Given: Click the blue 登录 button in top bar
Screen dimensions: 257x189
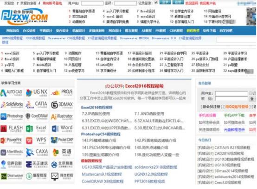Looking at the screenshot, I should [x=165, y=2].
